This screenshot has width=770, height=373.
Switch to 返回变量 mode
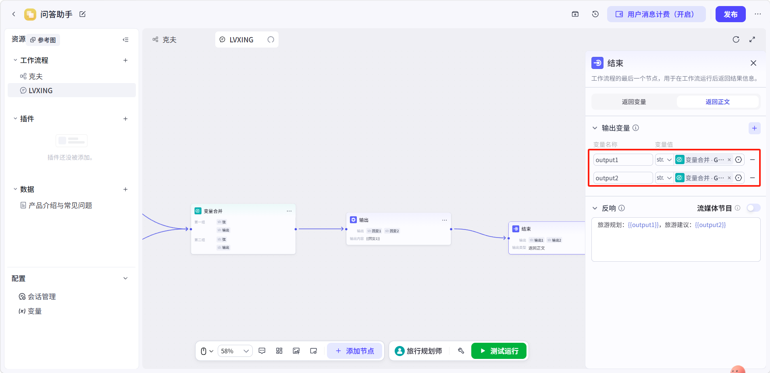(634, 102)
